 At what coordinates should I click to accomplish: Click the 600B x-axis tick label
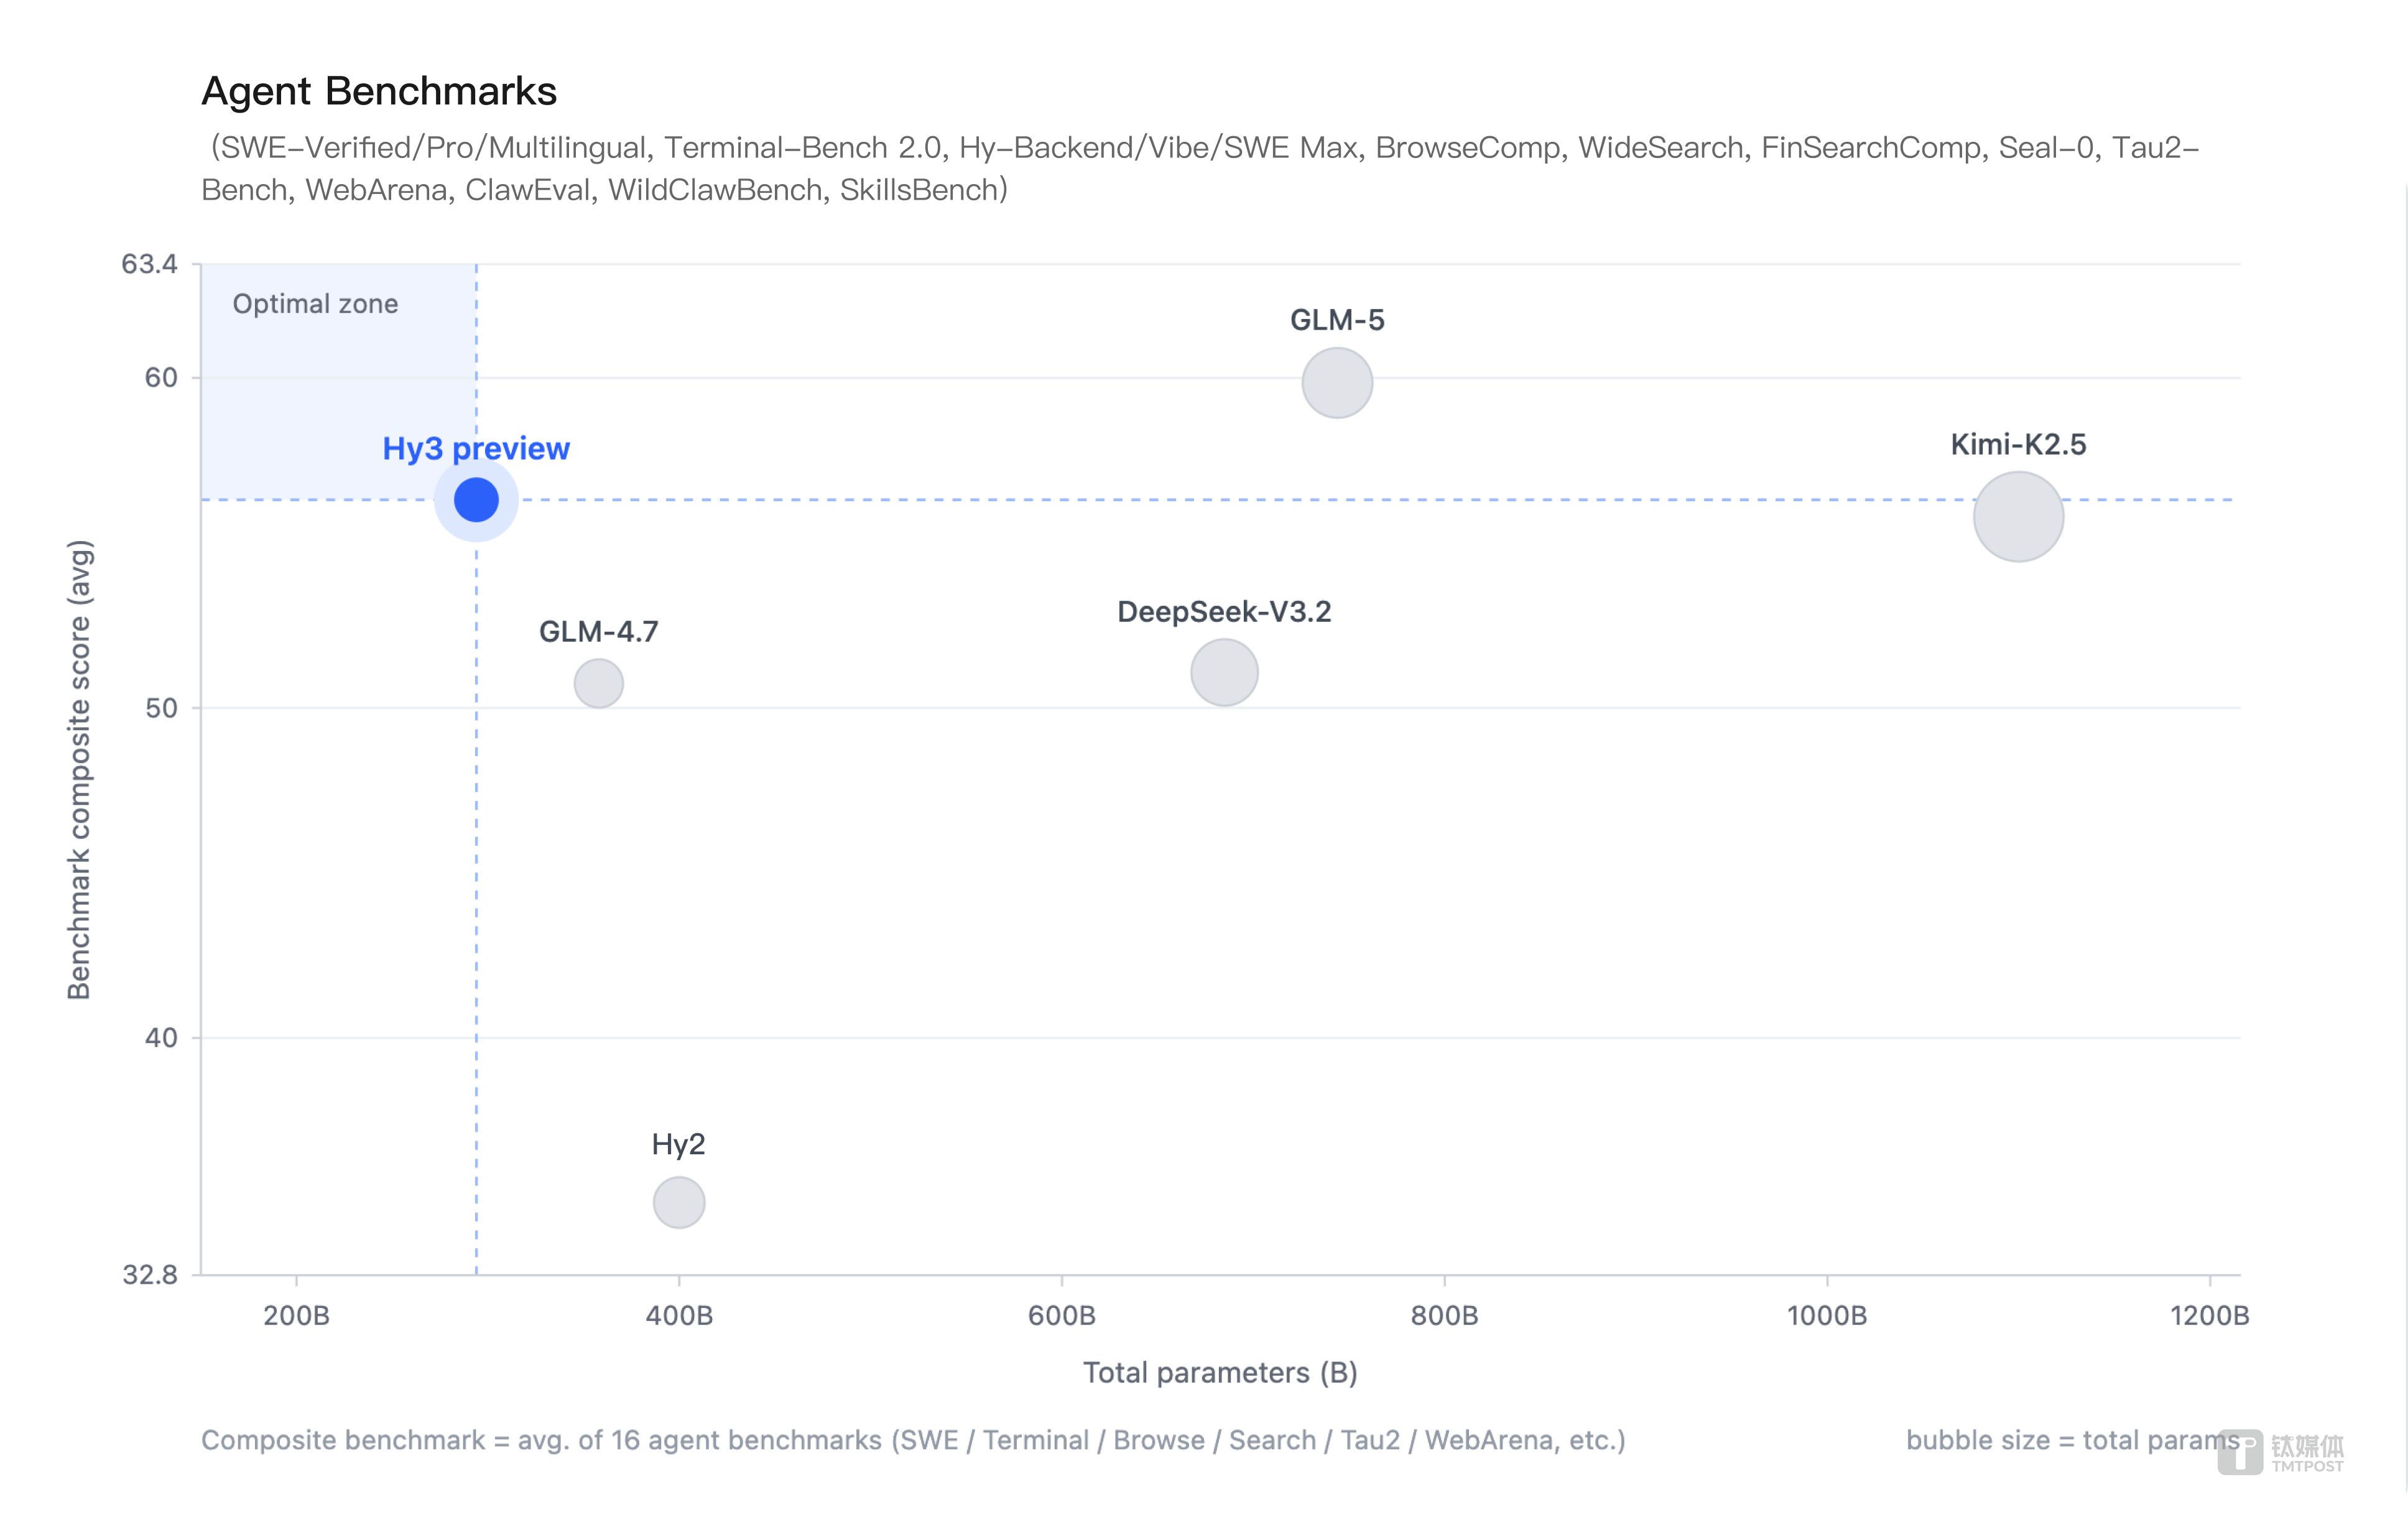1062,1316
